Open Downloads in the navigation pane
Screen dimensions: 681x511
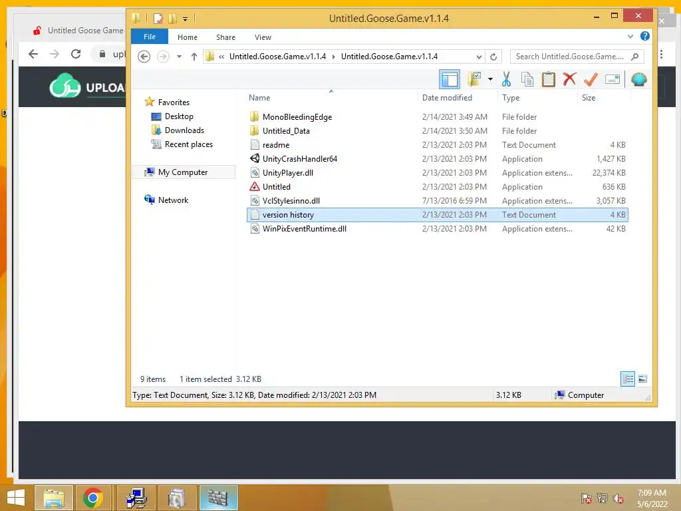pyautogui.click(x=184, y=130)
